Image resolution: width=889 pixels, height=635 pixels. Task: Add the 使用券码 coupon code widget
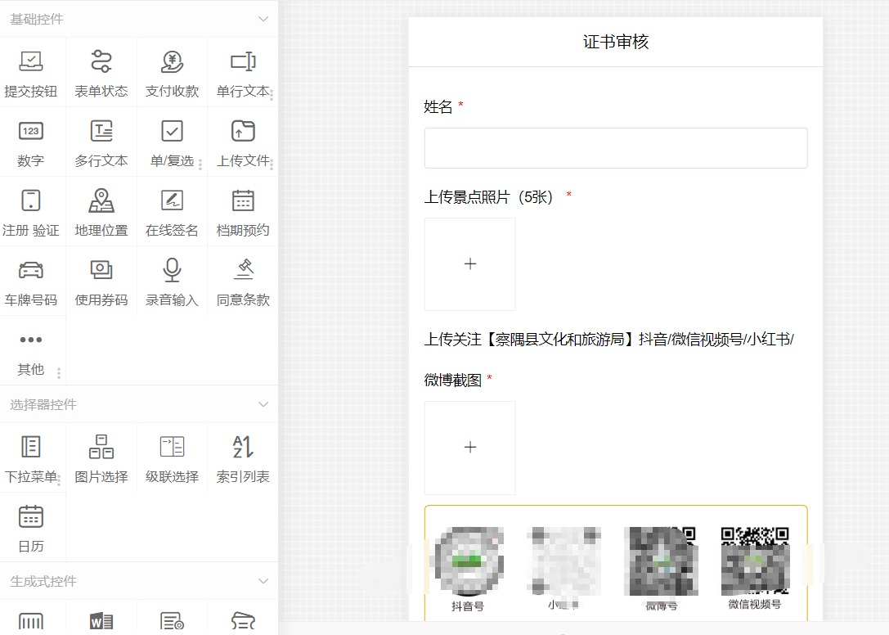click(x=101, y=282)
